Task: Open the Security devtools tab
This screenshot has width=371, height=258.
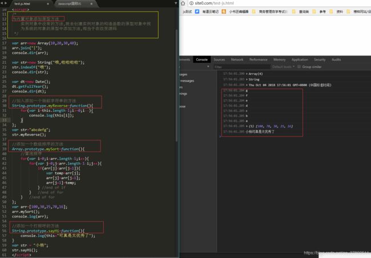Action: (x=320, y=59)
